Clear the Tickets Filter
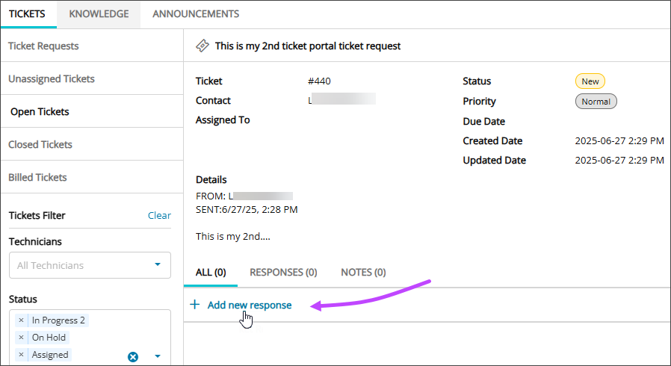 (x=159, y=215)
